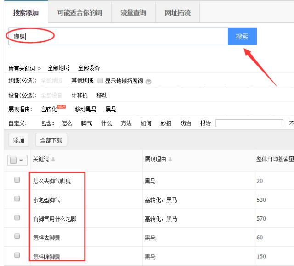
Task: Click the 什么 include filter
Action: tap(106, 123)
